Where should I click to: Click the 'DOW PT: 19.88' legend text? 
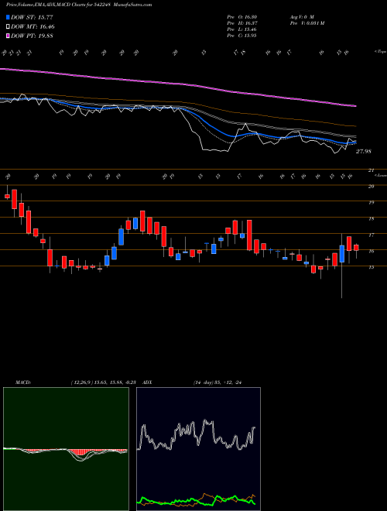coord(33,36)
